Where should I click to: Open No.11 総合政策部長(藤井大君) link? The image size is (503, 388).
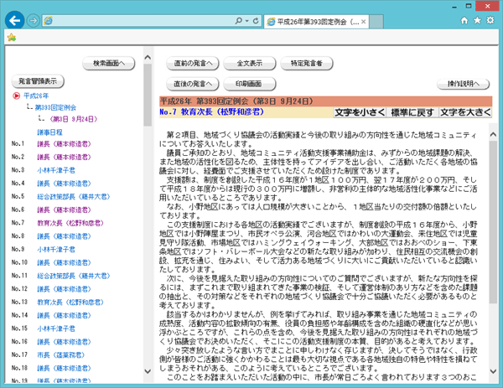click(x=74, y=276)
